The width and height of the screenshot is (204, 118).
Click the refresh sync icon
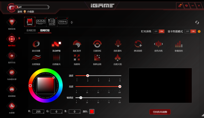tap(197, 22)
